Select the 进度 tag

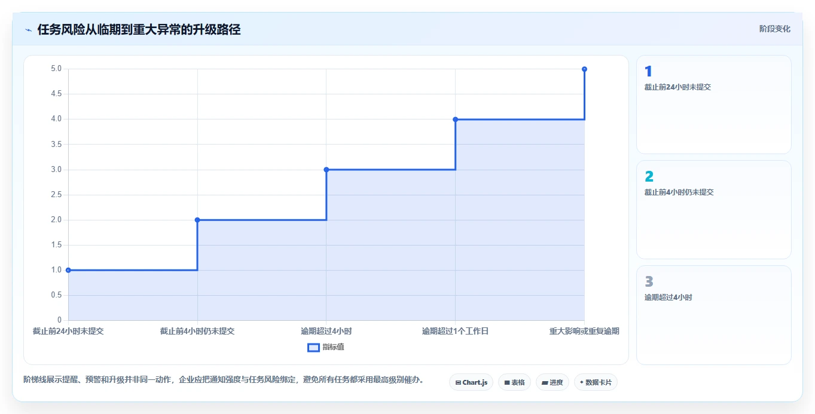point(553,382)
